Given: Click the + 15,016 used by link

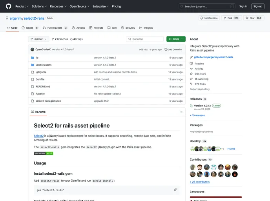Looking at the screenshot, I should point(231,149).
